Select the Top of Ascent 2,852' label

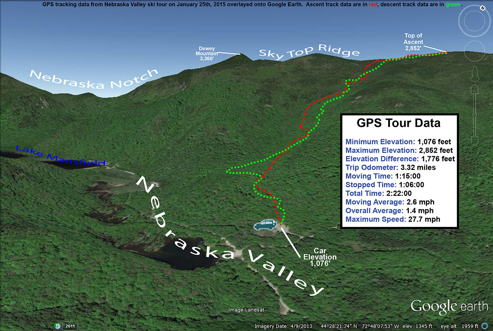coord(413,42)
